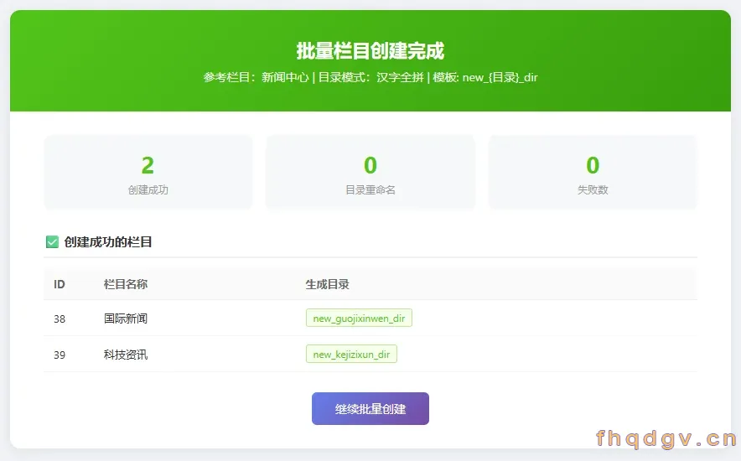Viewport: 741px width, 461px height.
Task: Click the ID column header
Action: (59, 284)
